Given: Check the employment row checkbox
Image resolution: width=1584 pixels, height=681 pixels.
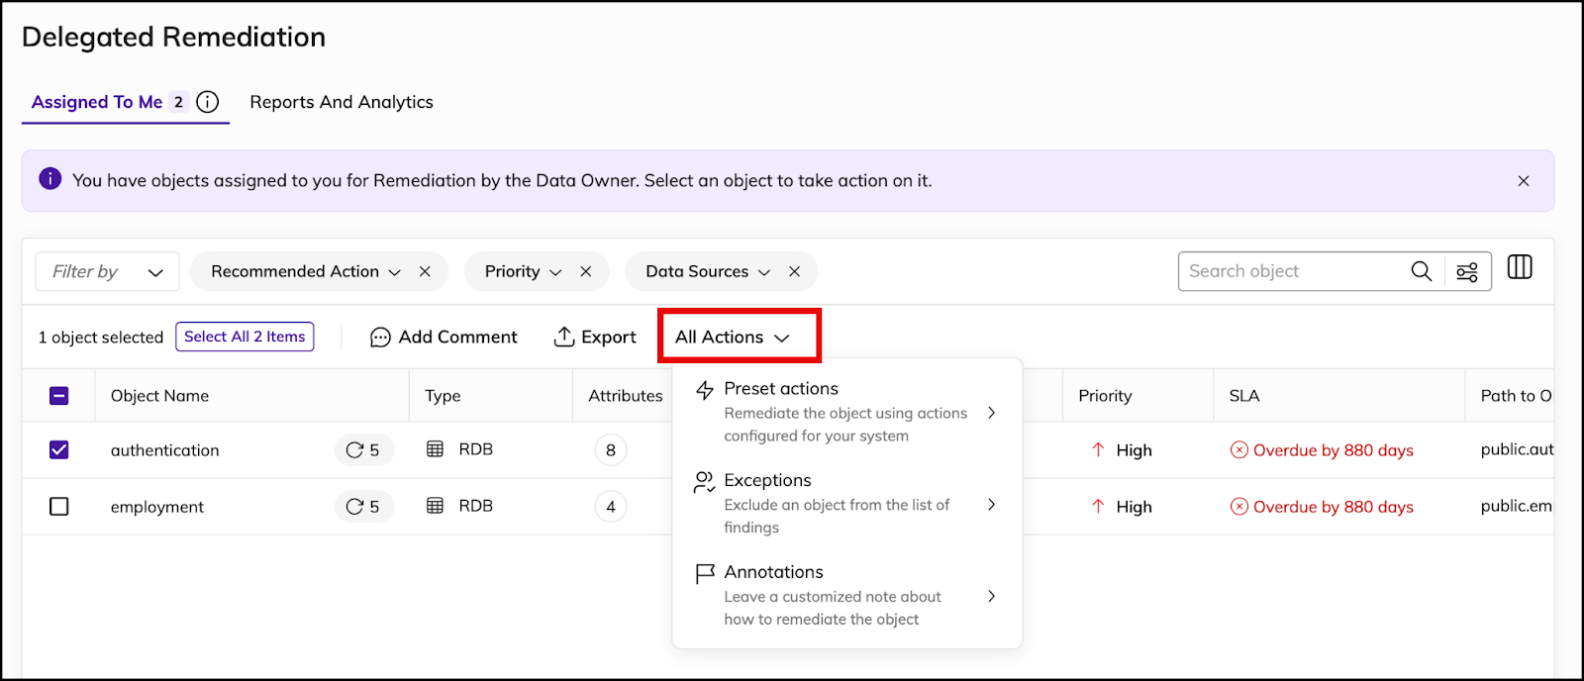Looking at the screenshot, I should coord(59,507).
